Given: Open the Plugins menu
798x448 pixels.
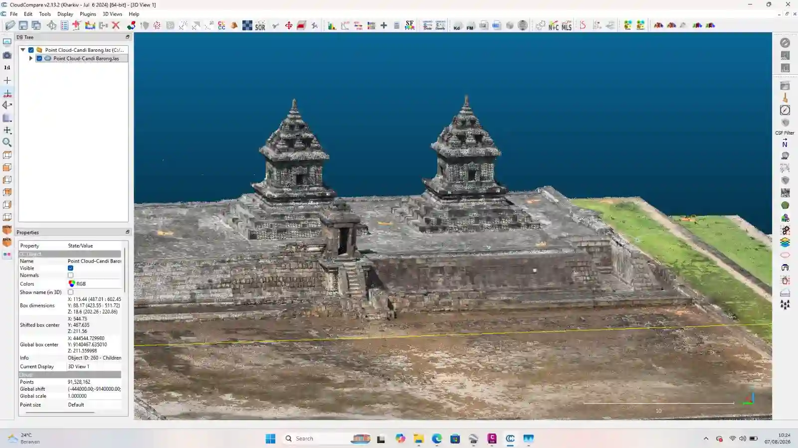Looking at the screenshot, I should coord(88,14).
